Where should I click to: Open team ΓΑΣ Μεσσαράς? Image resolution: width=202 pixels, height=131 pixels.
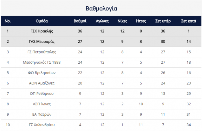click(42, 41)
